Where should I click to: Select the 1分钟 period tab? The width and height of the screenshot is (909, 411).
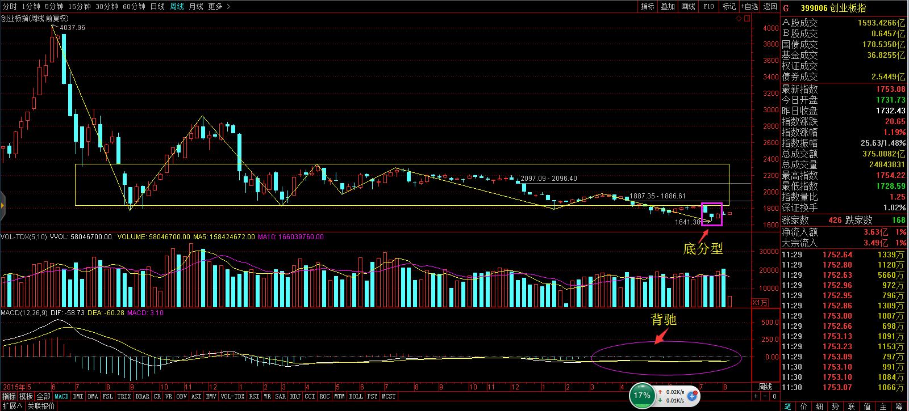pos(31,6)
